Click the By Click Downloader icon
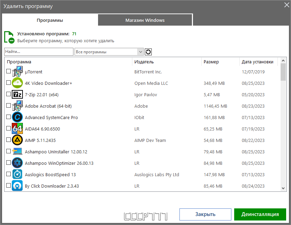The image size is (291, 225). 17,186
